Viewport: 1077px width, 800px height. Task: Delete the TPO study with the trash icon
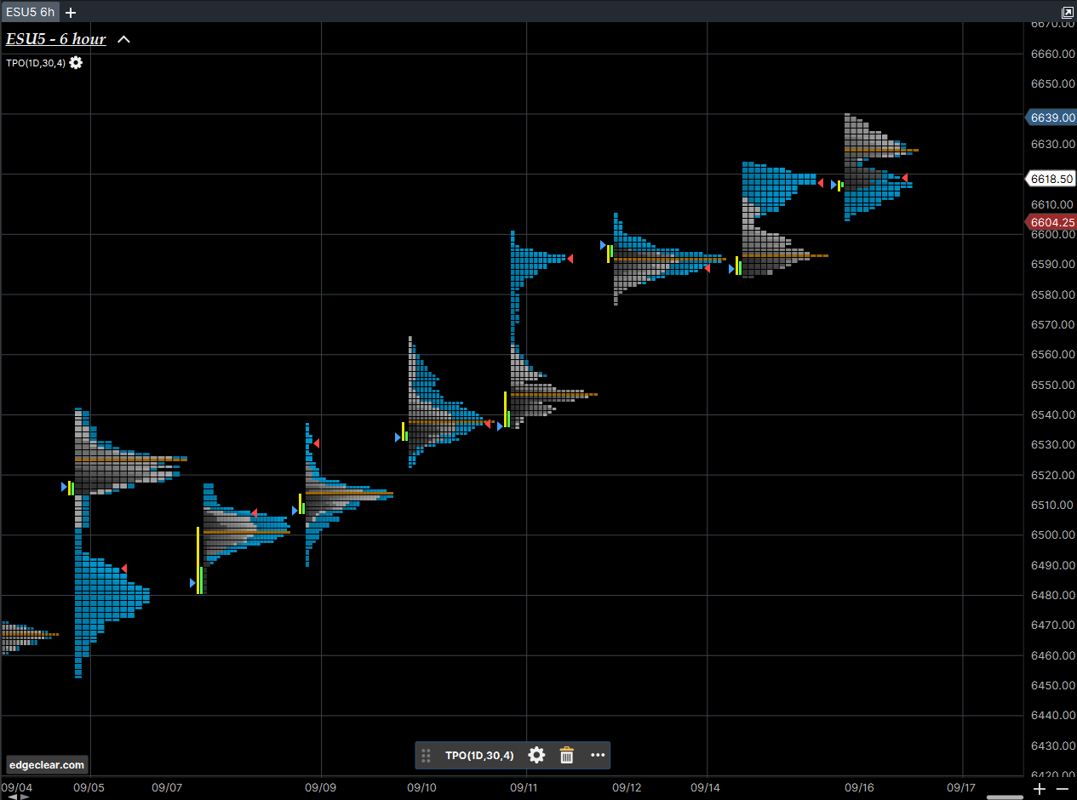point(567,755)
